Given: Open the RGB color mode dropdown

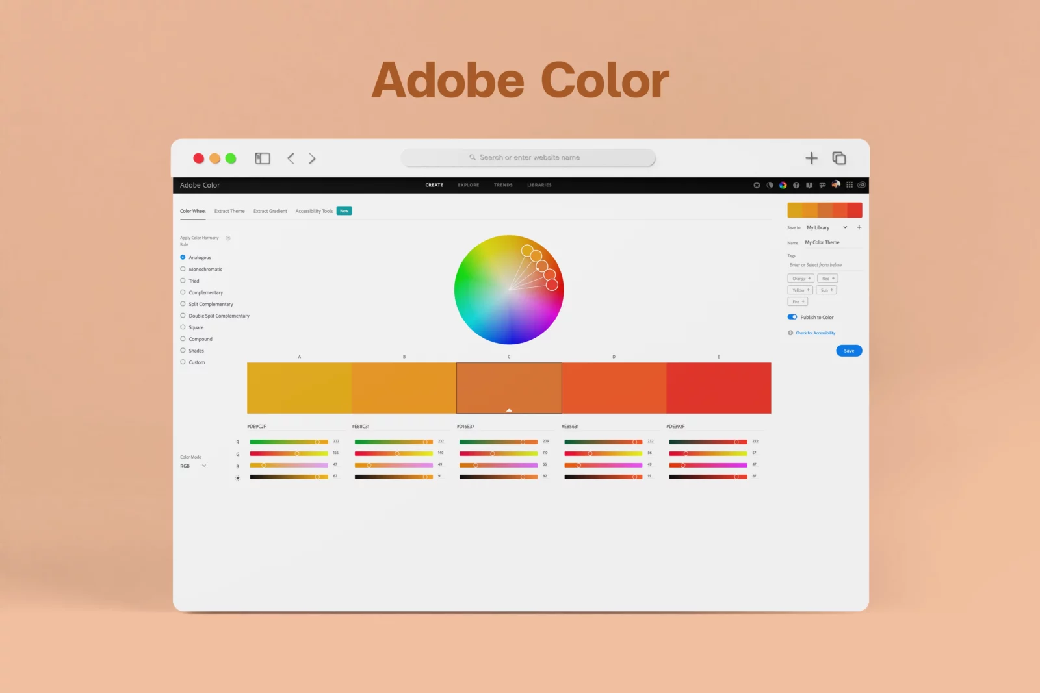Looking at the screenshot, I should coord(193,466).
